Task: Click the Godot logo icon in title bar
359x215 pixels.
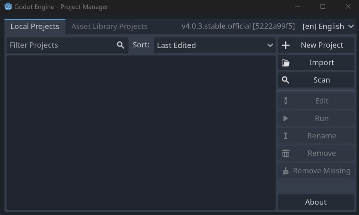Action: (8, 6)
